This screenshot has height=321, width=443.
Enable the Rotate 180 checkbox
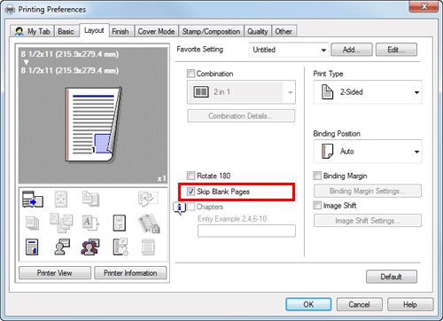click(190, 176)
